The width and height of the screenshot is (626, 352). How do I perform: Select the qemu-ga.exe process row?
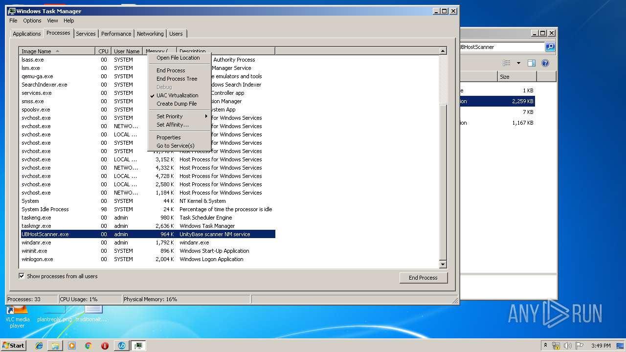pyautogui.click(x=148, y=76)
